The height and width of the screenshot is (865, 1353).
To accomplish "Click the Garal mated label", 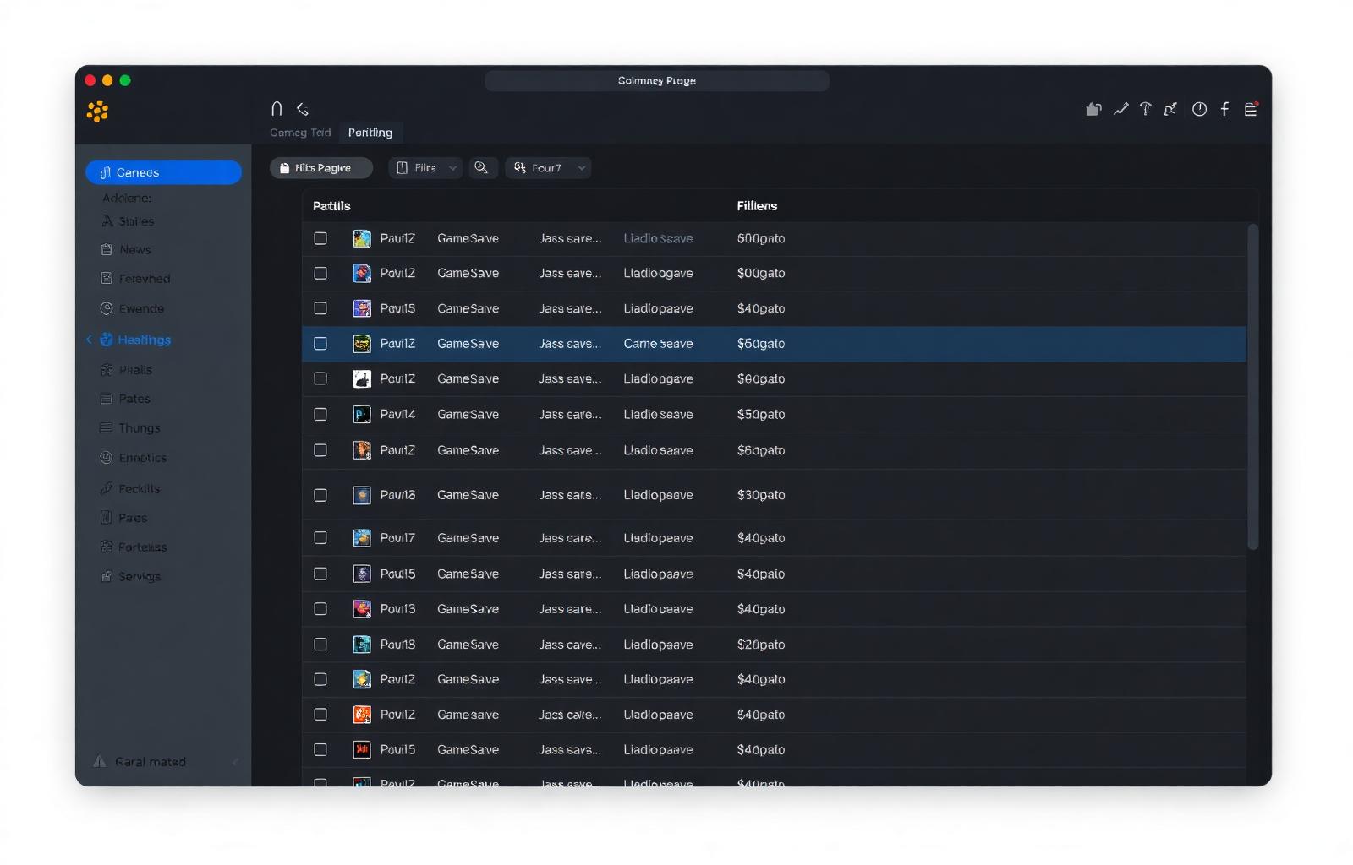I will tap(150, 761).
